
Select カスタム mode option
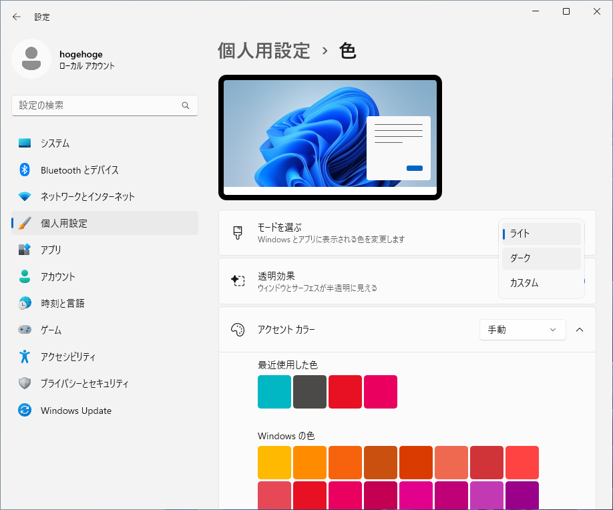(x=542, y=283)
